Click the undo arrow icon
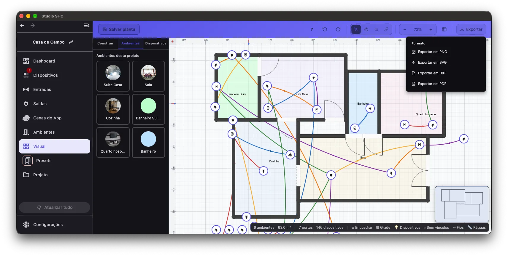 click(325, 29)
